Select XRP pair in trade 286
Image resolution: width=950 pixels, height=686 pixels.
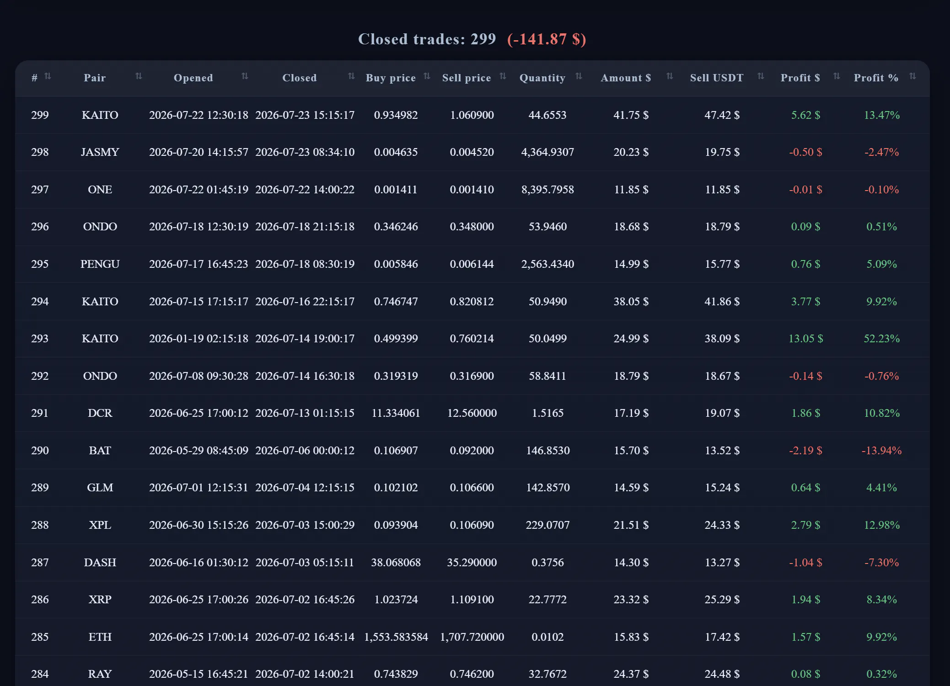pos(100,600)
